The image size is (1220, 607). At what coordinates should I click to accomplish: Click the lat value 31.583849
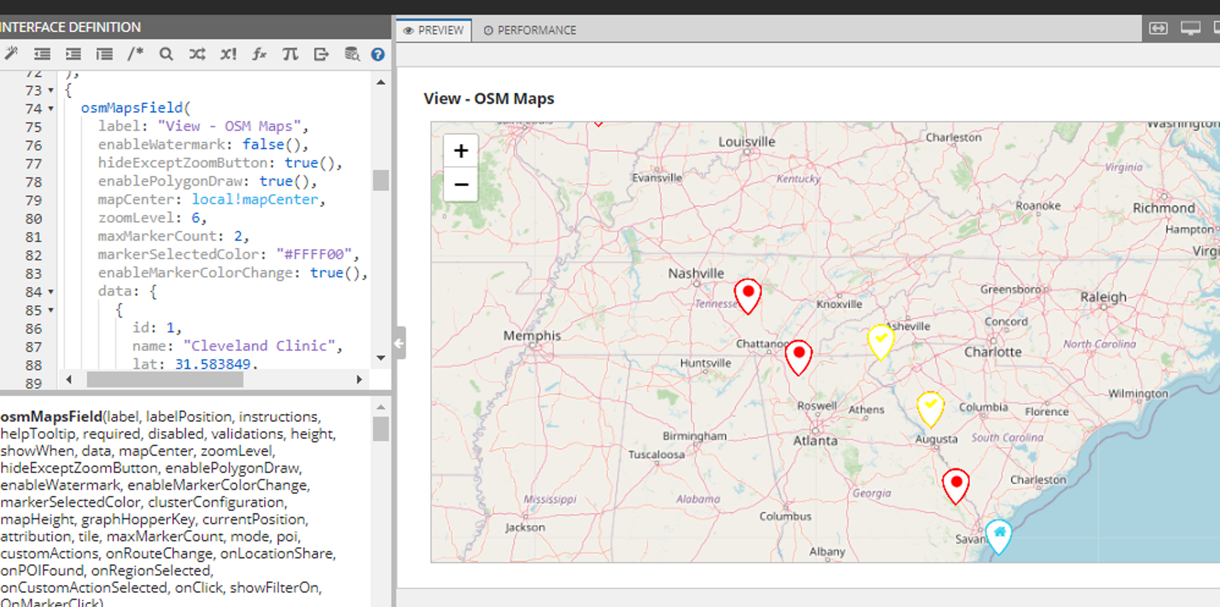(213, 364)
